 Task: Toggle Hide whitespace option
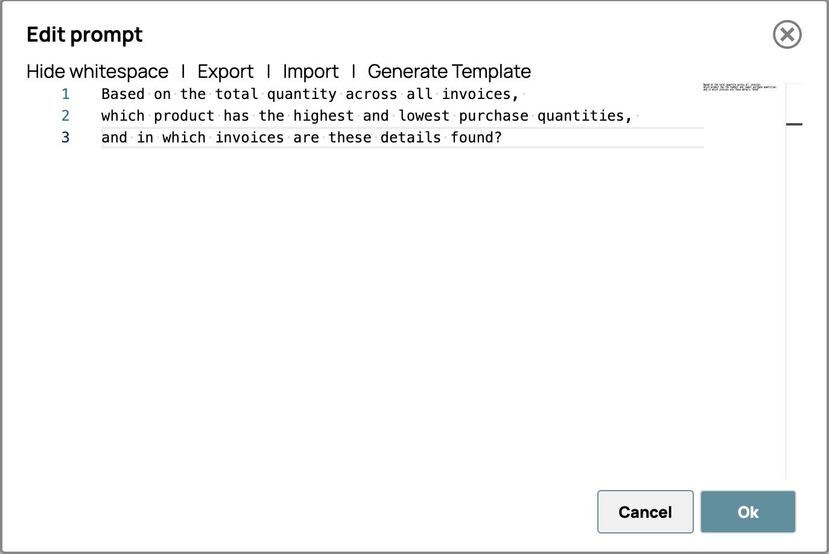(x=98, y=72)
